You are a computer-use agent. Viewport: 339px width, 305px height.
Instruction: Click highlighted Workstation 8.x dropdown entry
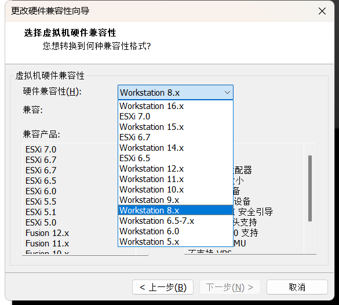click(176, 210)
